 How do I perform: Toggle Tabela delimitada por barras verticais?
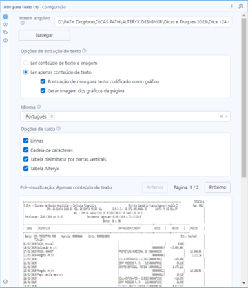(26, 159)
